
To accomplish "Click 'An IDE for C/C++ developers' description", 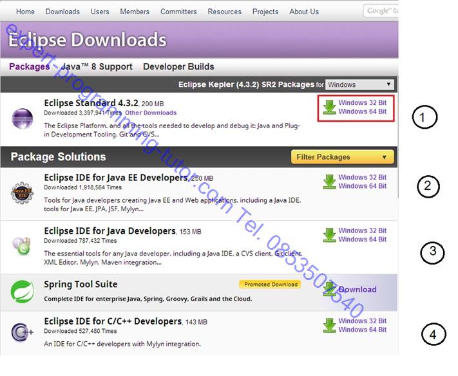I will click(x=122, y=344).
